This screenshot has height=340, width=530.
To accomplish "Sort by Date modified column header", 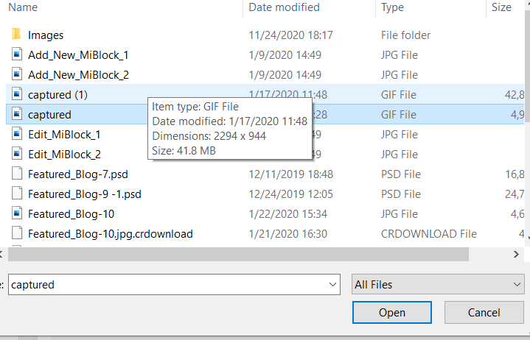I will coord(284,7).
